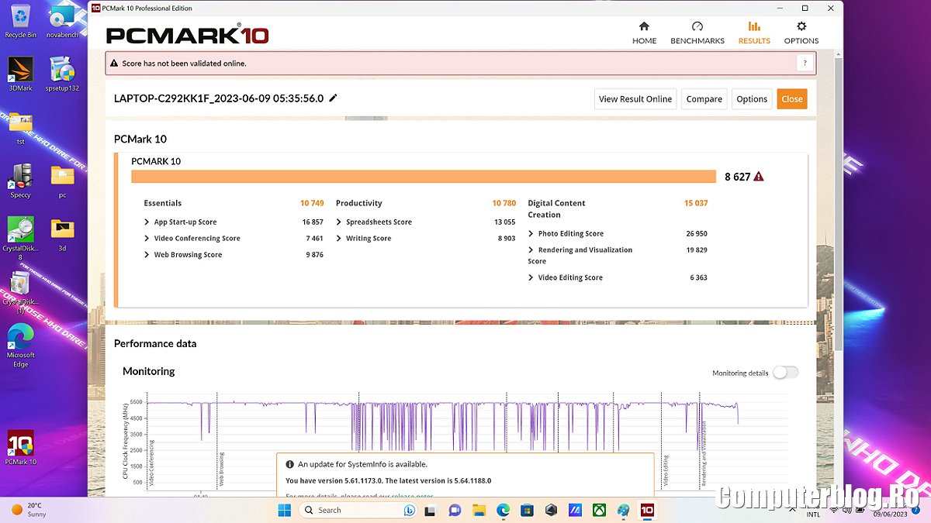Expand Video Editing Score details

coord(531,278)
